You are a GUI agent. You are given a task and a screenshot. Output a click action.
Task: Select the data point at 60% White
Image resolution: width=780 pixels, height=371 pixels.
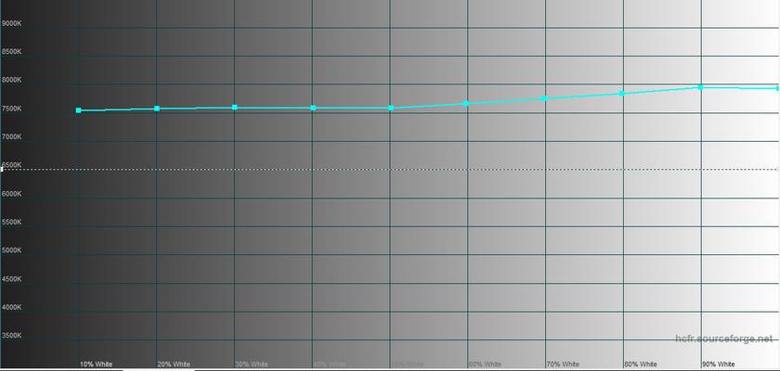tap(466, 103)
